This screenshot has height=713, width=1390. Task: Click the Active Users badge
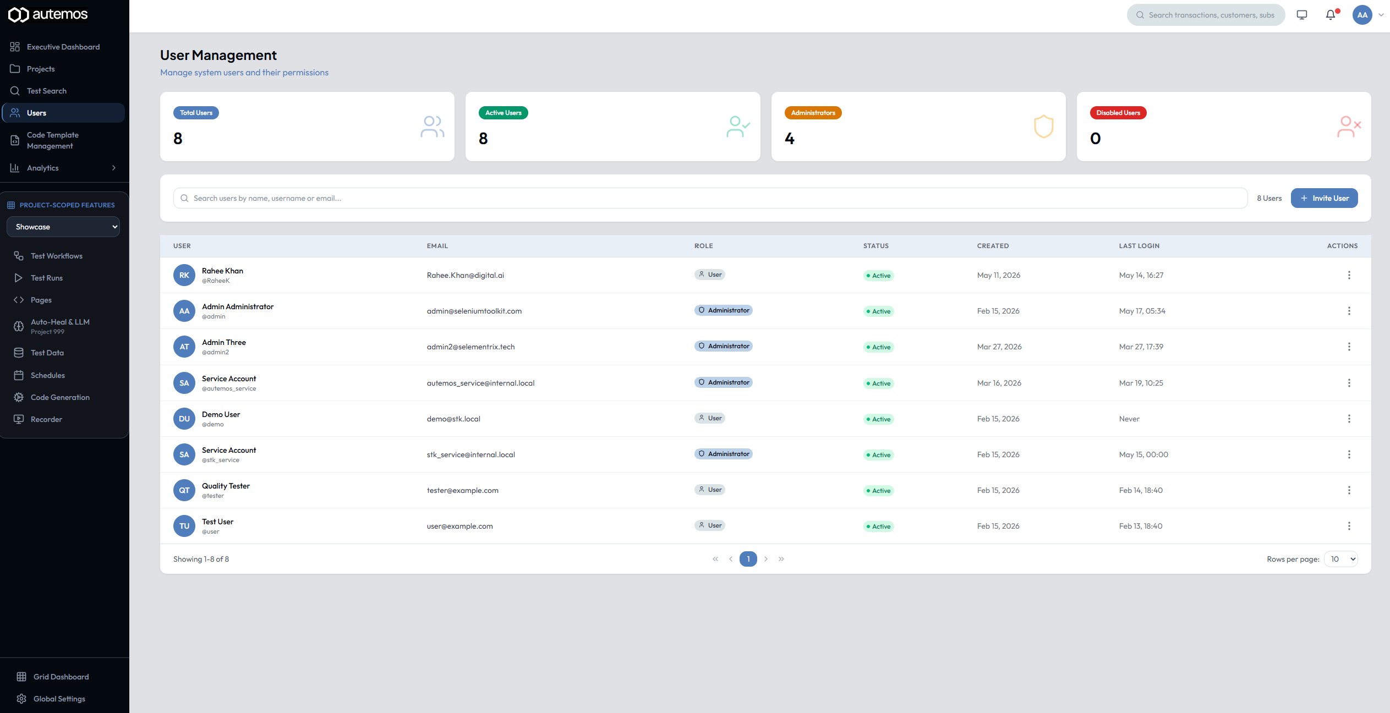click(503, 113)
